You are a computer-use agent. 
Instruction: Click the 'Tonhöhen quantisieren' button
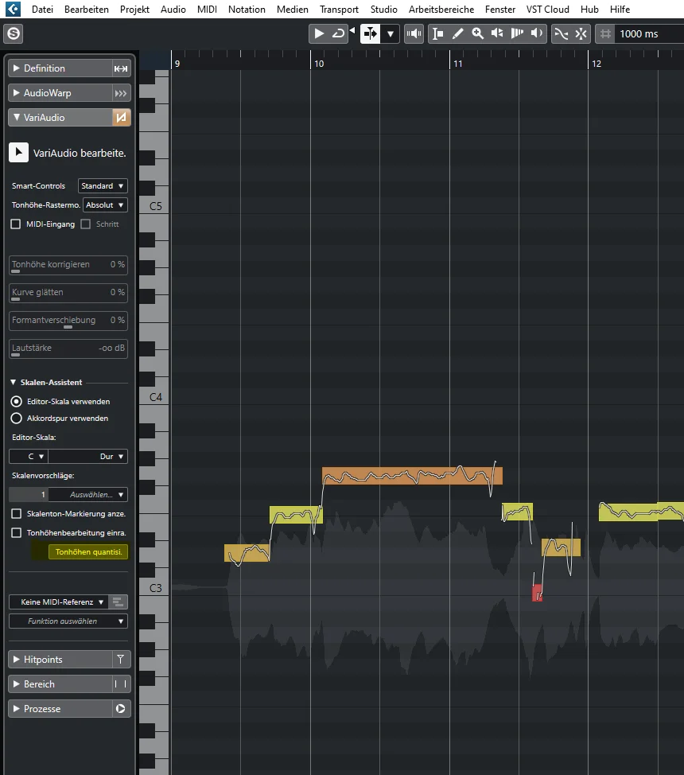click(x=88, y=552)
